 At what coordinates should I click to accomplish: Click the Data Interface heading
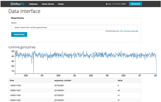click(24, 11)
